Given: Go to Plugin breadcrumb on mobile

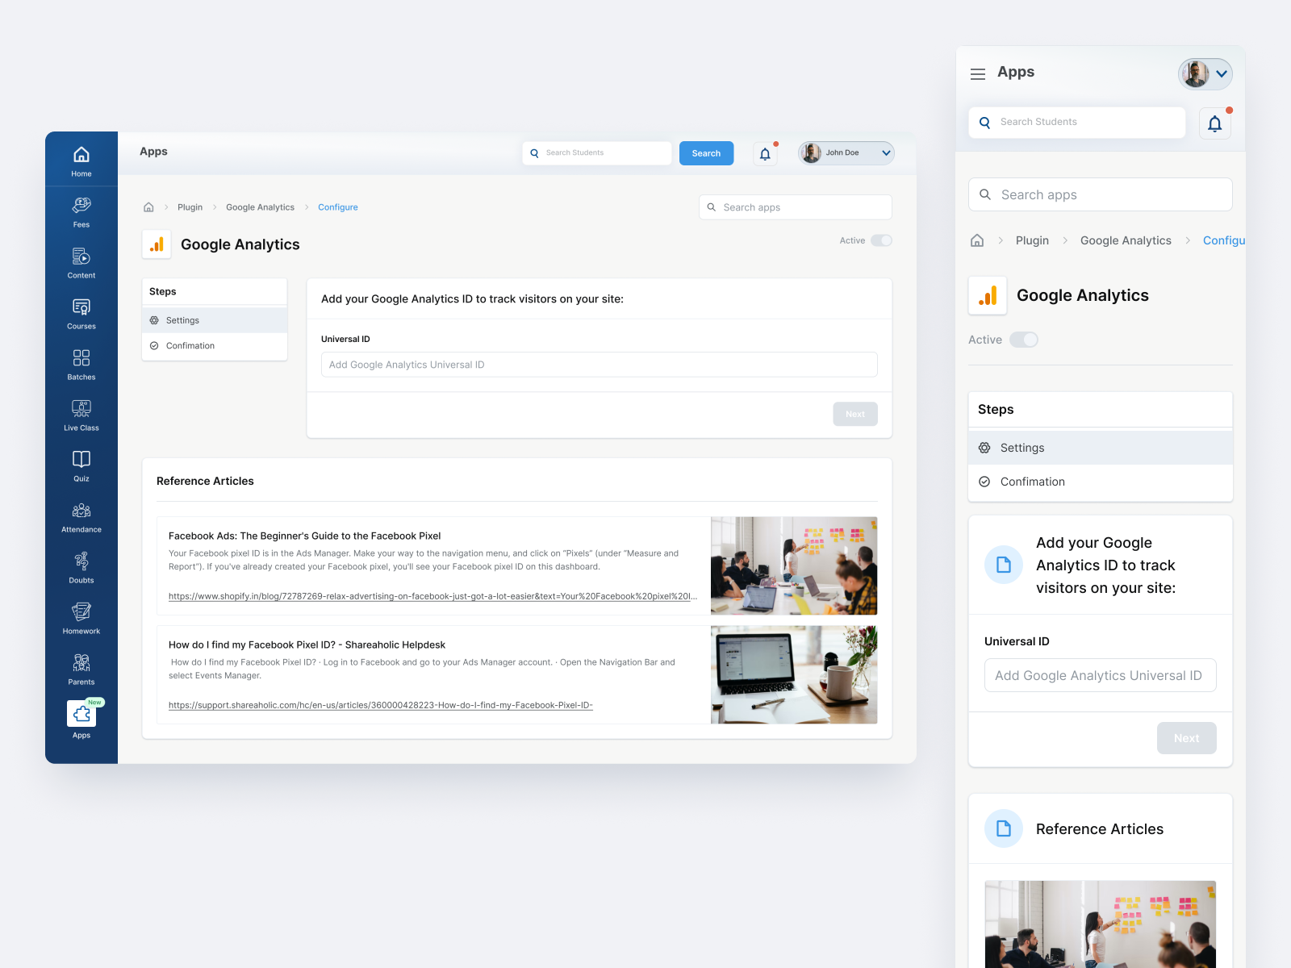Looking at the screenshot, I should tap(1032, 240).
